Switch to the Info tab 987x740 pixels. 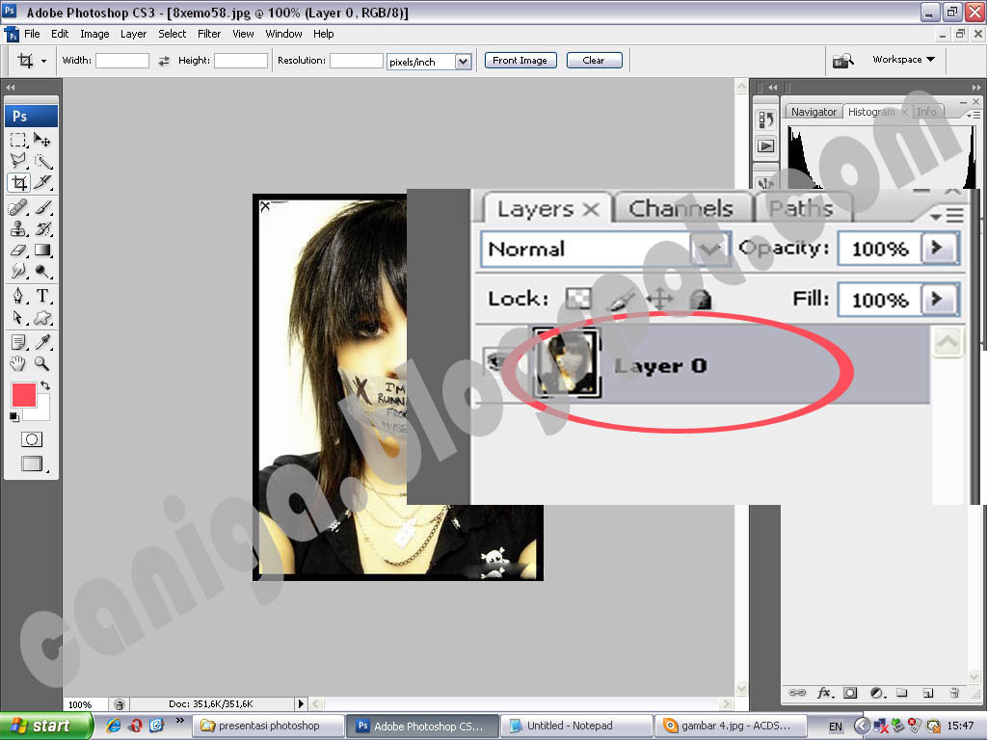coord(926,112)
